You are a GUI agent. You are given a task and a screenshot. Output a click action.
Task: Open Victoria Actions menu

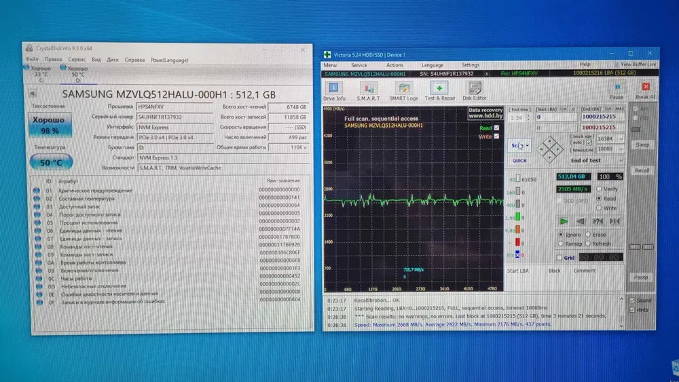394,65
